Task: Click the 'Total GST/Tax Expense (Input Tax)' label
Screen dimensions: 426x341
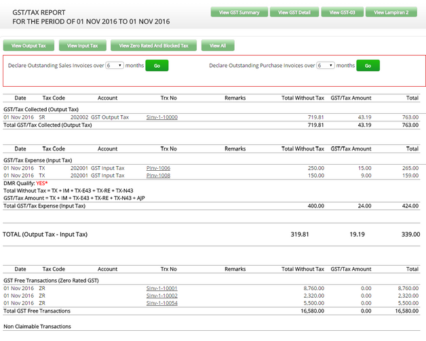Action: [45, 206]
